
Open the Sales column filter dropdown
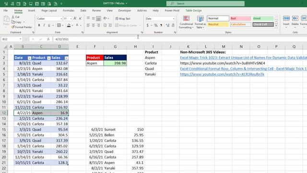point(66,58)
